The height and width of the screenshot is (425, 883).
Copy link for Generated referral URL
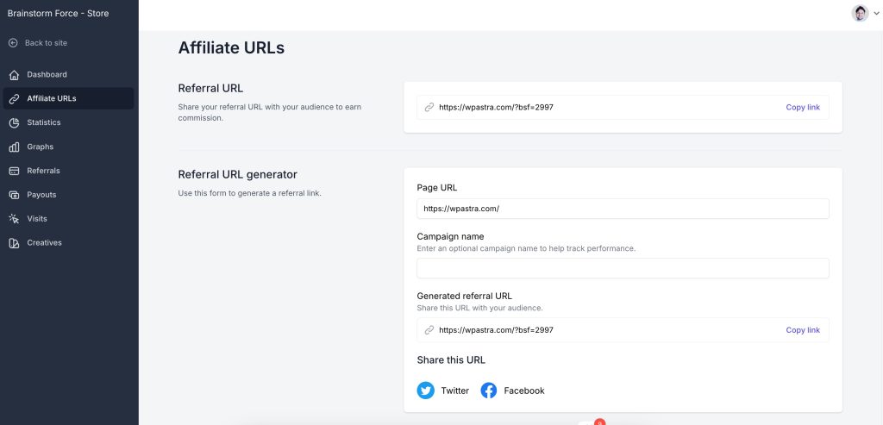point(803,330)
